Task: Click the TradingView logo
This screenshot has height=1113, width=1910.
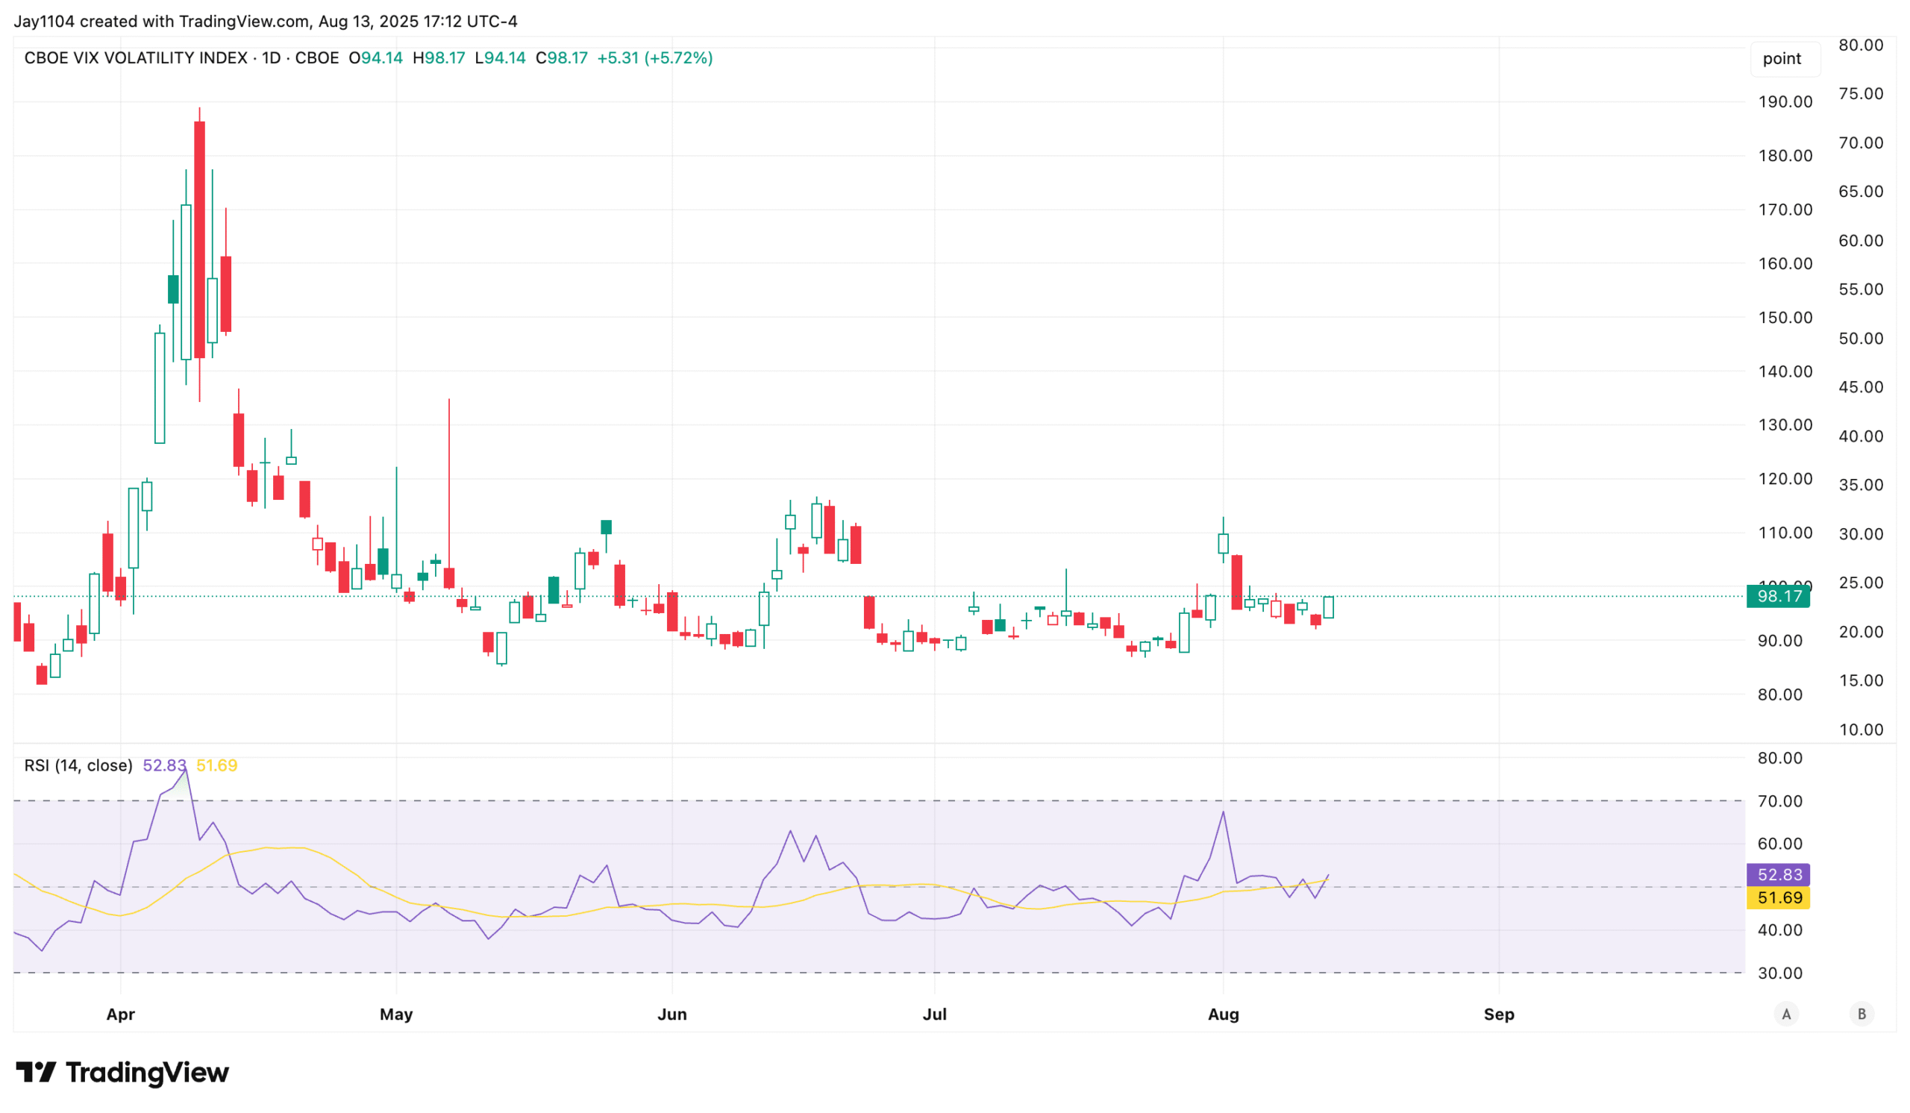Action: (x=122, y=1072)
